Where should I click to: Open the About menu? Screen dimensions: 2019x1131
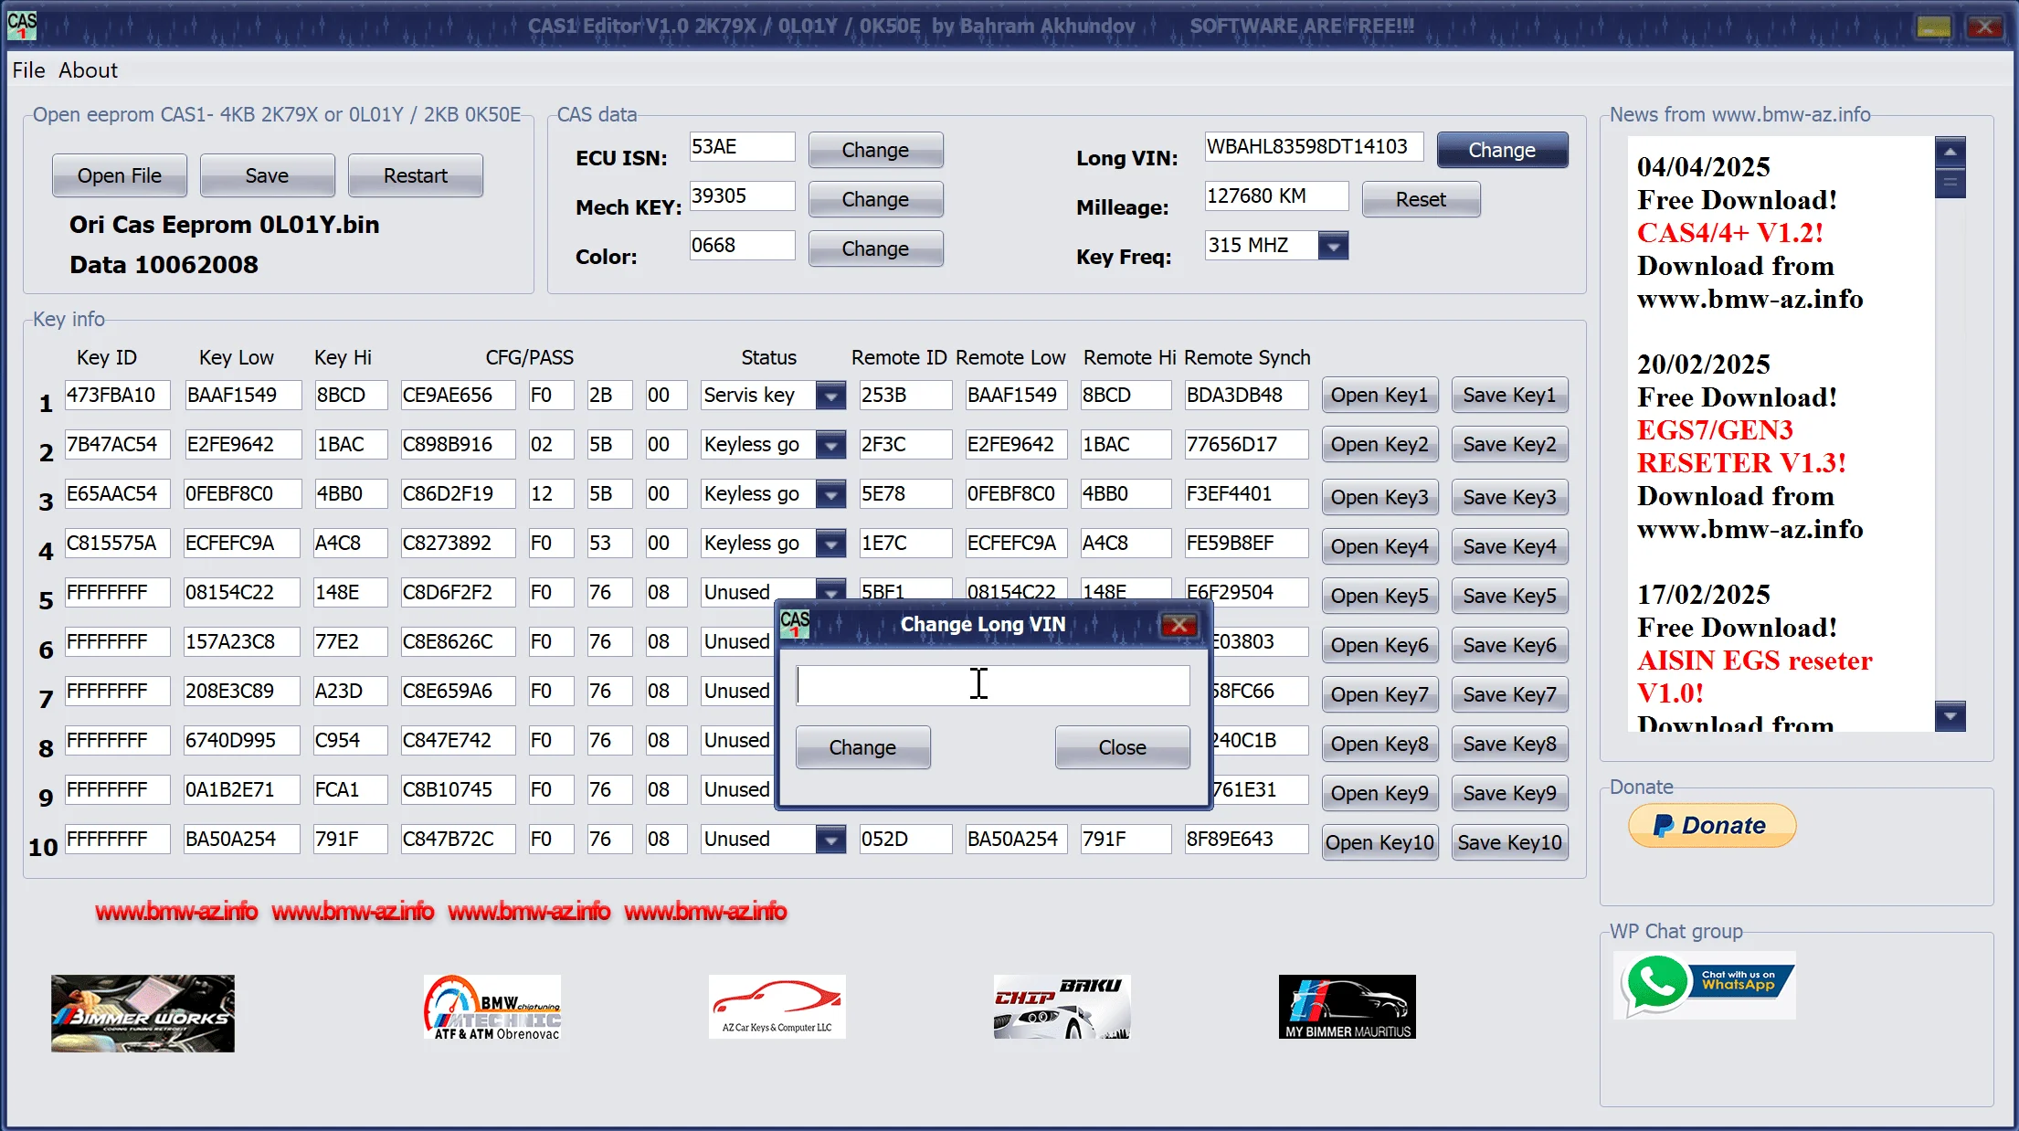coord(89,70)
